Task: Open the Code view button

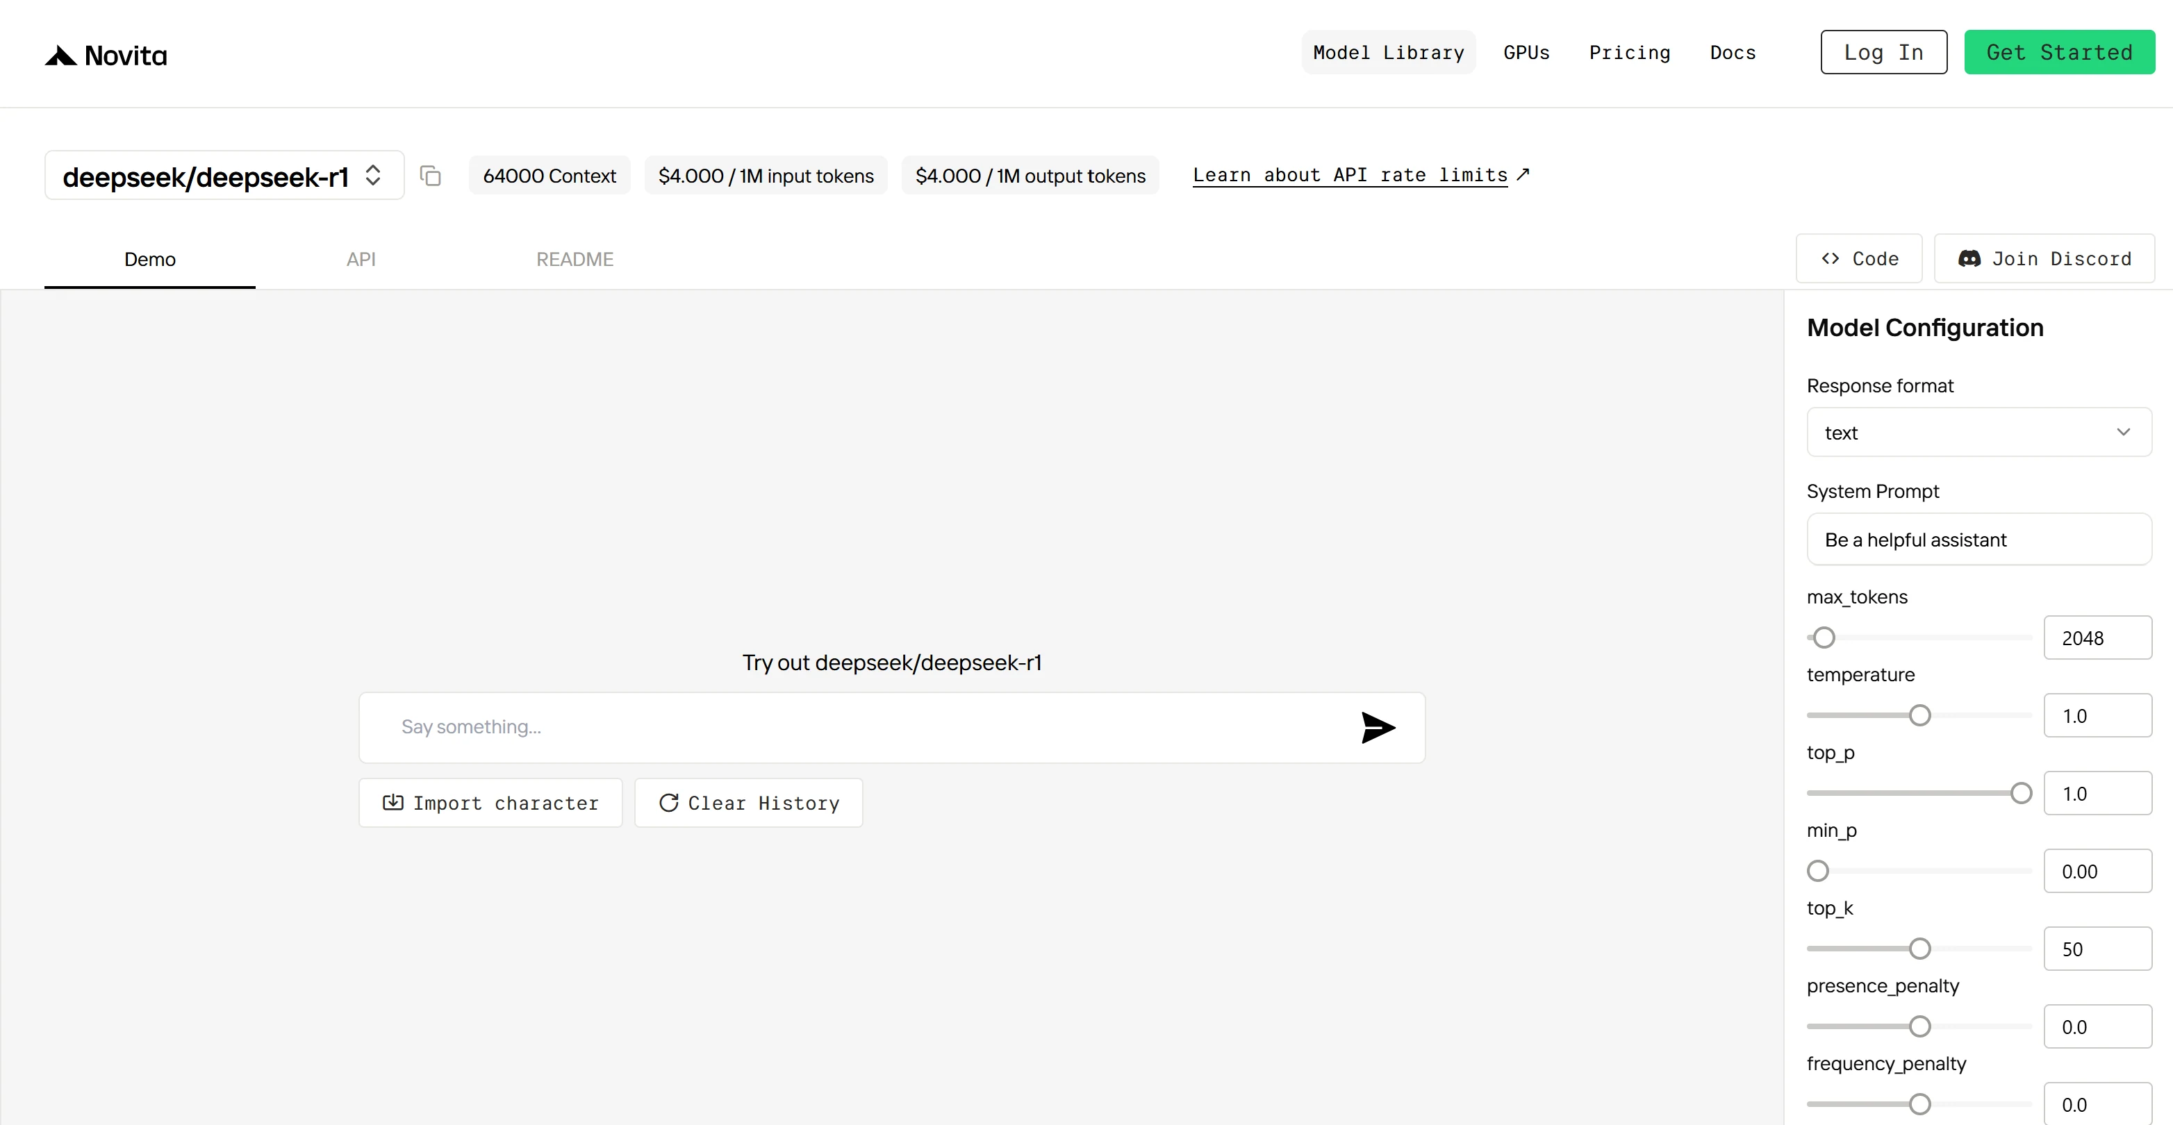Action: (1858, 259)
